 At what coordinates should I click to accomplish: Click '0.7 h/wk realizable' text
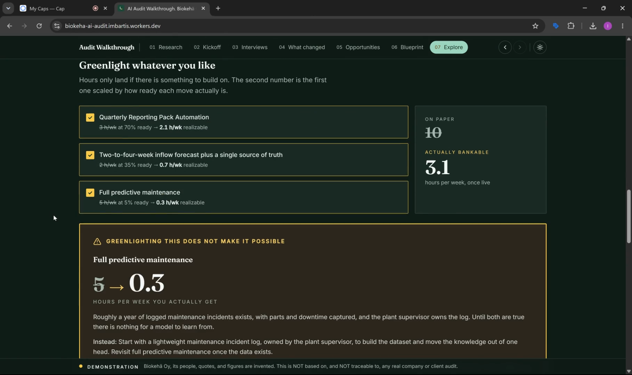183,165
